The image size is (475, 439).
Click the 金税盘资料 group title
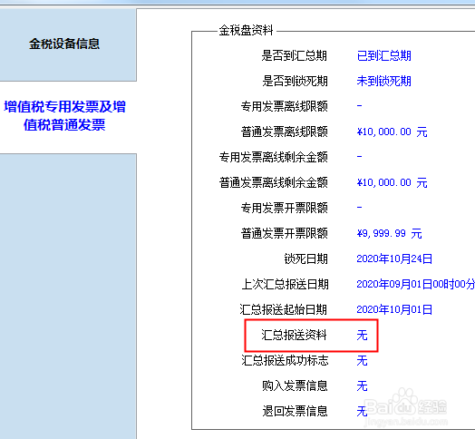246,30
